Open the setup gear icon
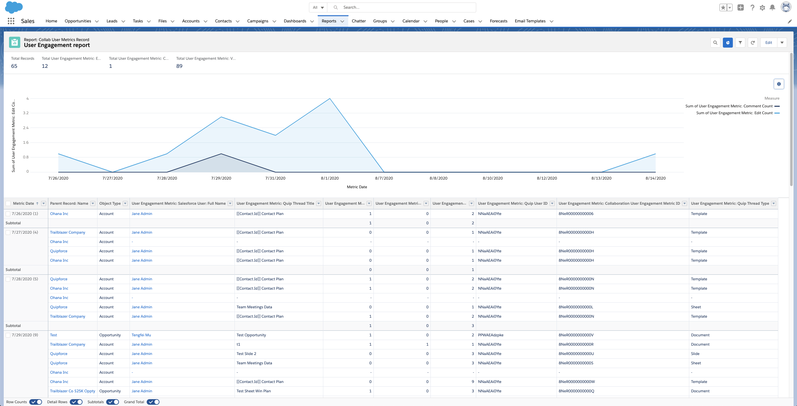 point(762,8)
